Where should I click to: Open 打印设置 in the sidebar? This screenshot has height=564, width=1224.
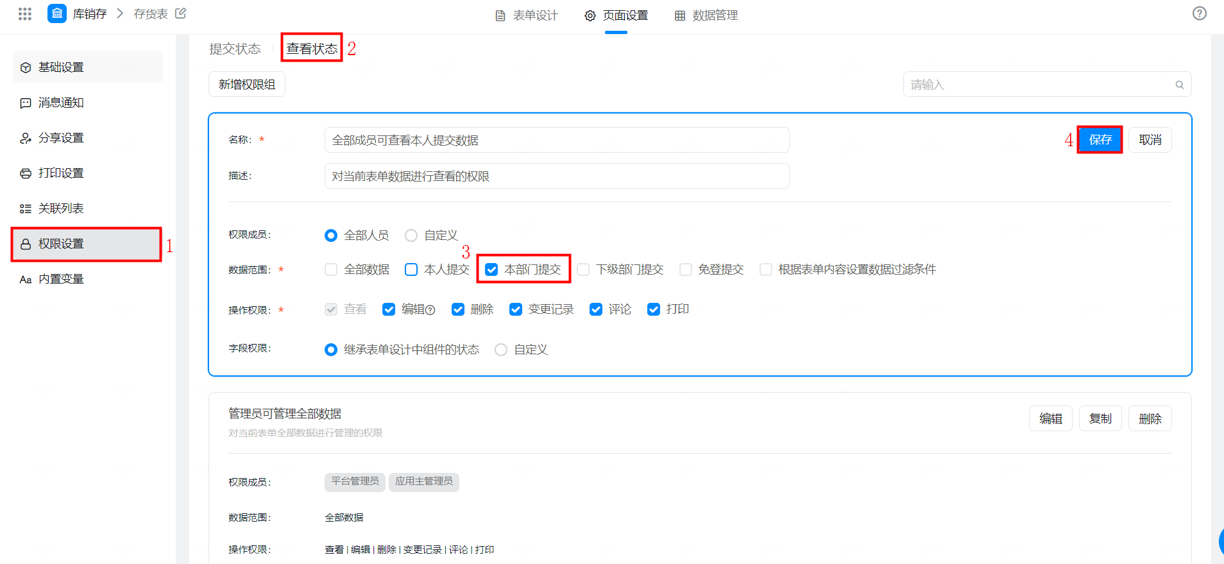coord(88,173)
